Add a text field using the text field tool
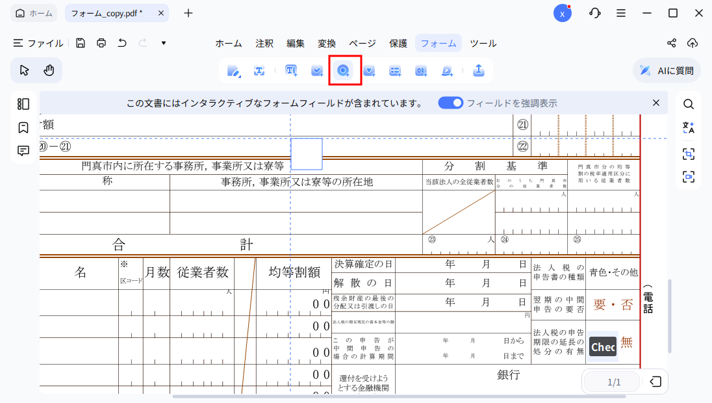Image resolution: width=712 pixels, height=403 pixels. [x=290, y=70]
